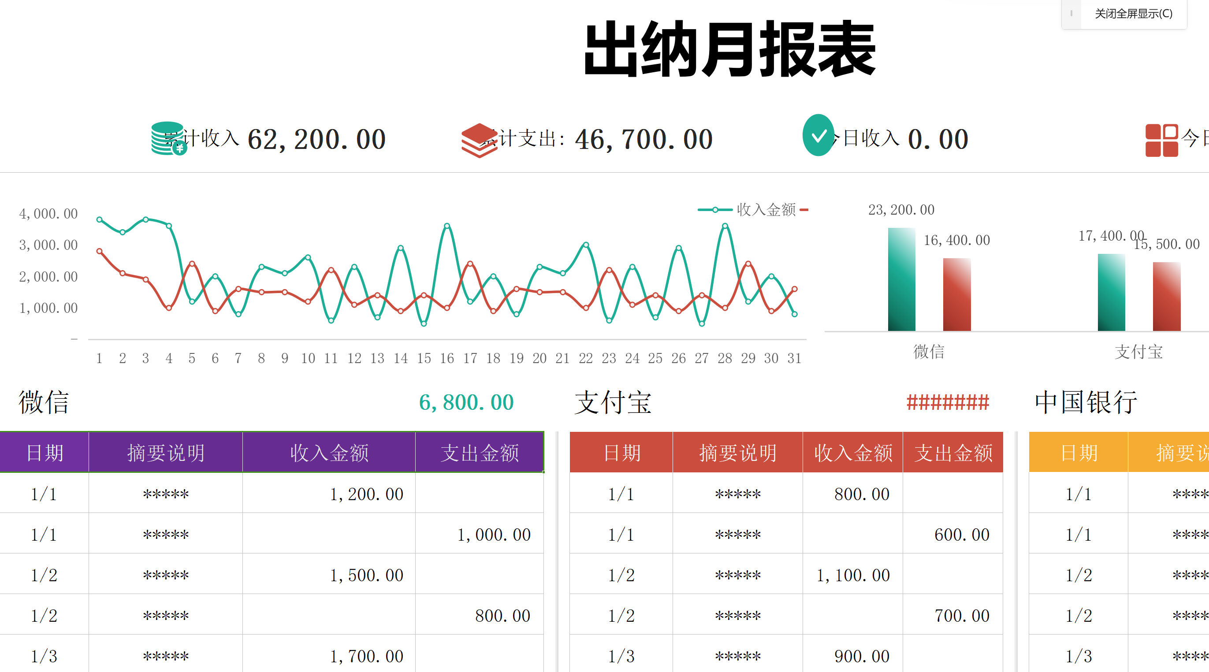Click the red four-square grid icon
Image resolution: width=1209 pixels, height=672 pixels.
coord(1161,140)
